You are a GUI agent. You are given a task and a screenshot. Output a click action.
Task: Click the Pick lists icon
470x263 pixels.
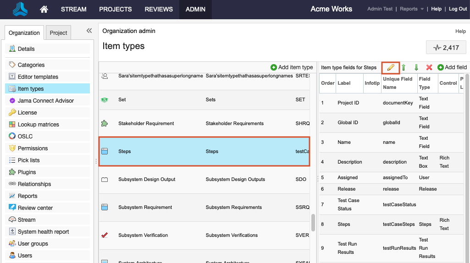point(12,160)
